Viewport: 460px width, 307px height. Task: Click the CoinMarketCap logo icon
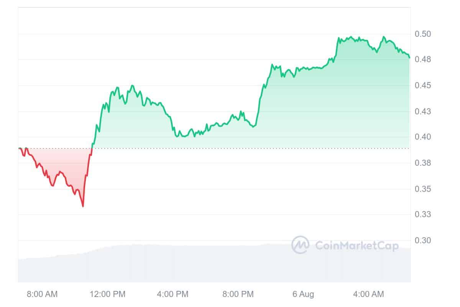tap(300, 245)
